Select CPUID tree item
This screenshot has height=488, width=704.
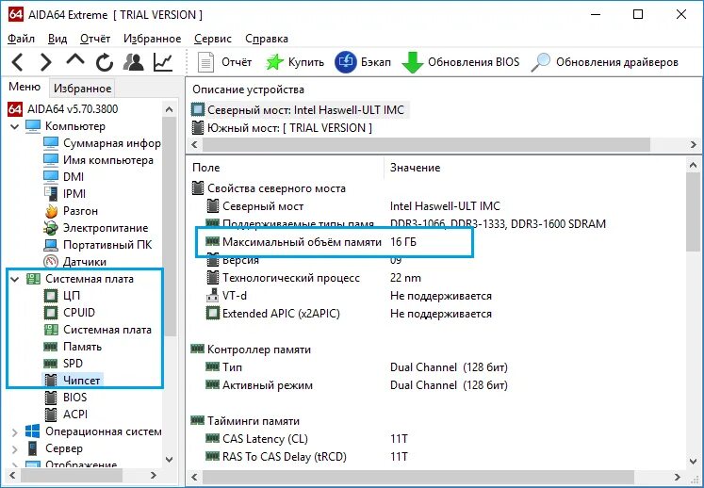(x=69, y=313)
